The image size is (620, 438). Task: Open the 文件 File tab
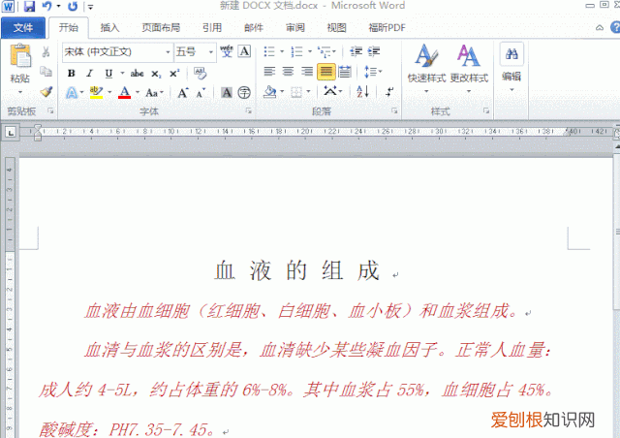(23, 28)
